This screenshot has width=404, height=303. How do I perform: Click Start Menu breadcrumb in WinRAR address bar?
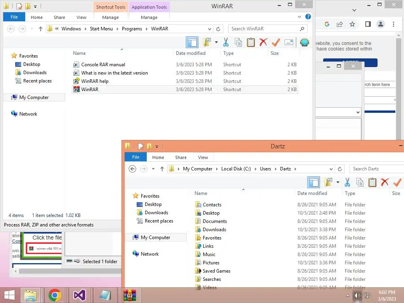tap(101, 29)
